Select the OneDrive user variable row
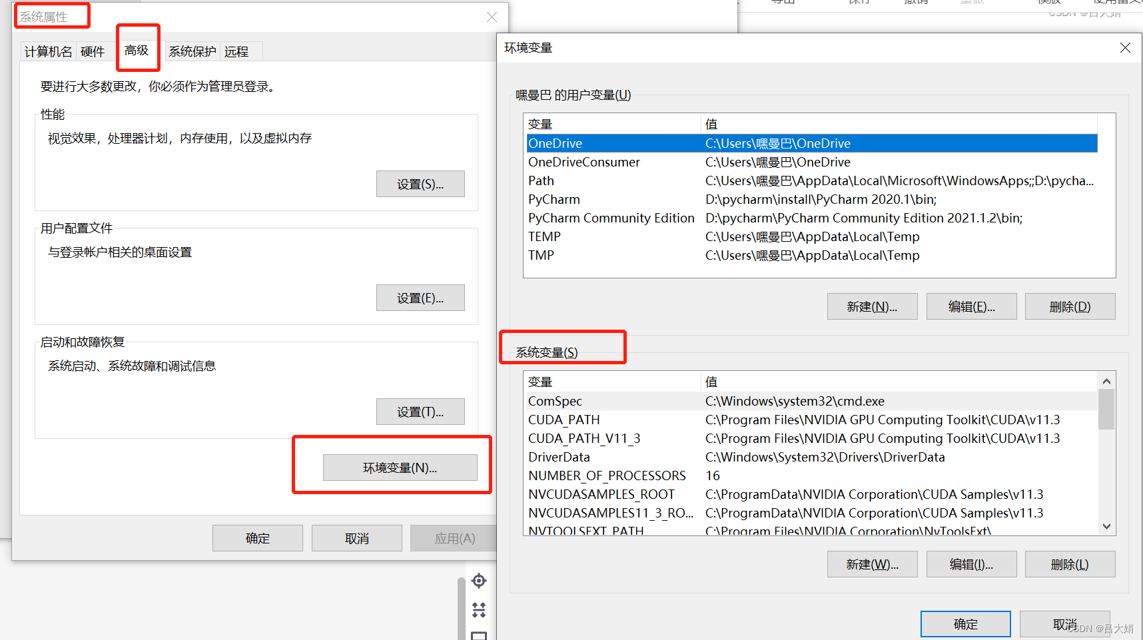 (811, 143)
